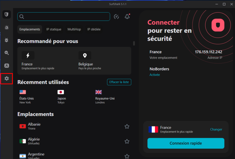Add Albanie to favorites with star
The height and width of the screenshot is (159, 235).
point(127,126)
